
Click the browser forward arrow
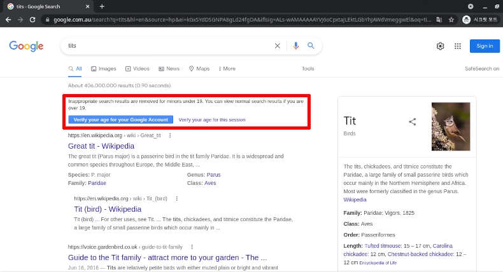tap(20, 20)
